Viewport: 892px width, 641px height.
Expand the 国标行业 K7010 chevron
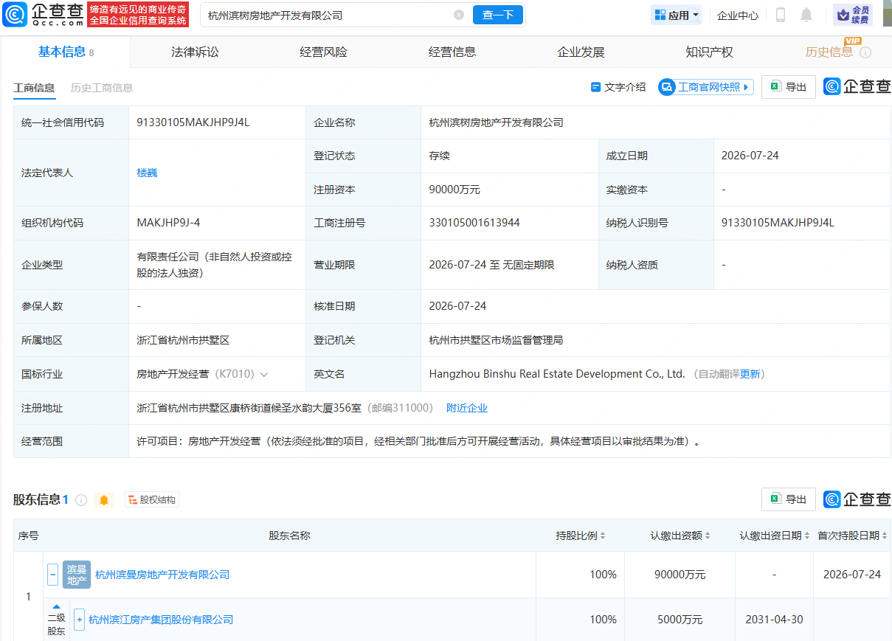[264, 375]
